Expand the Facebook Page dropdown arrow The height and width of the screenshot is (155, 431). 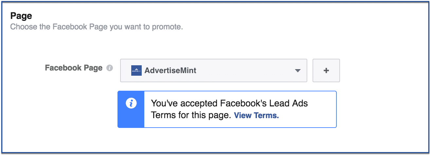click(x=297, y=70)
